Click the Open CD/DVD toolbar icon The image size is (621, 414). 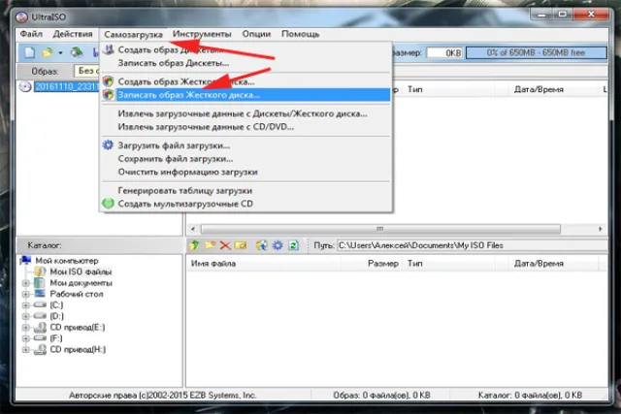point(77,52)
